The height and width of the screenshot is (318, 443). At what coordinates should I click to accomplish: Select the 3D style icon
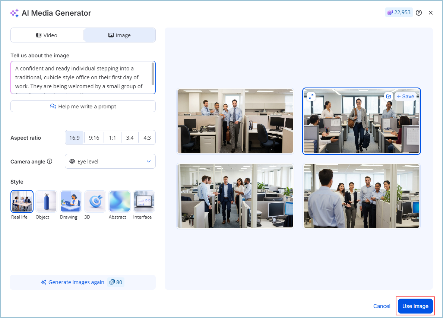(95, 201)
